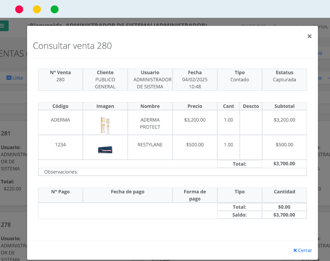
Task: Click the Cerrar link at dialog bottom
Action: tap(303, 250)
